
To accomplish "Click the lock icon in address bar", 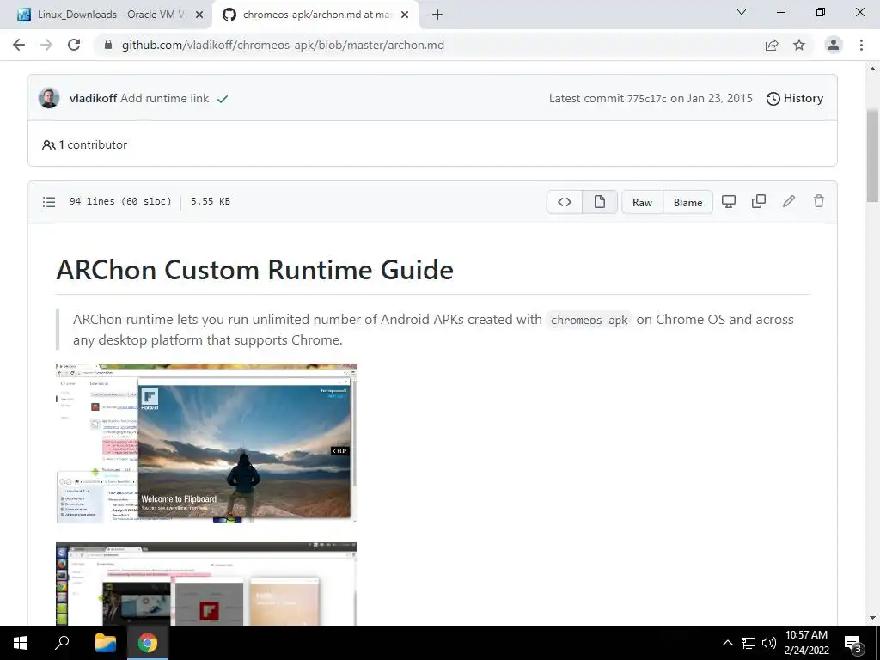I will pyautogui.click(x=108, y=45).
